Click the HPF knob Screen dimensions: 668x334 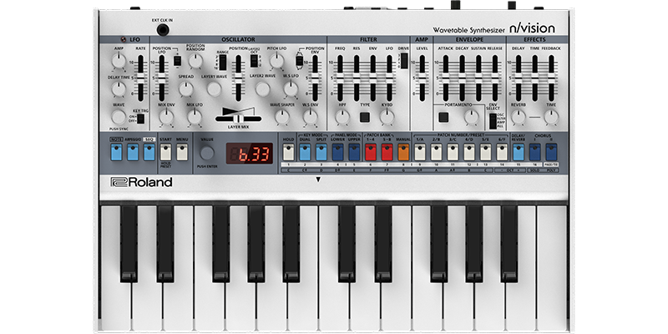[342, 117]
